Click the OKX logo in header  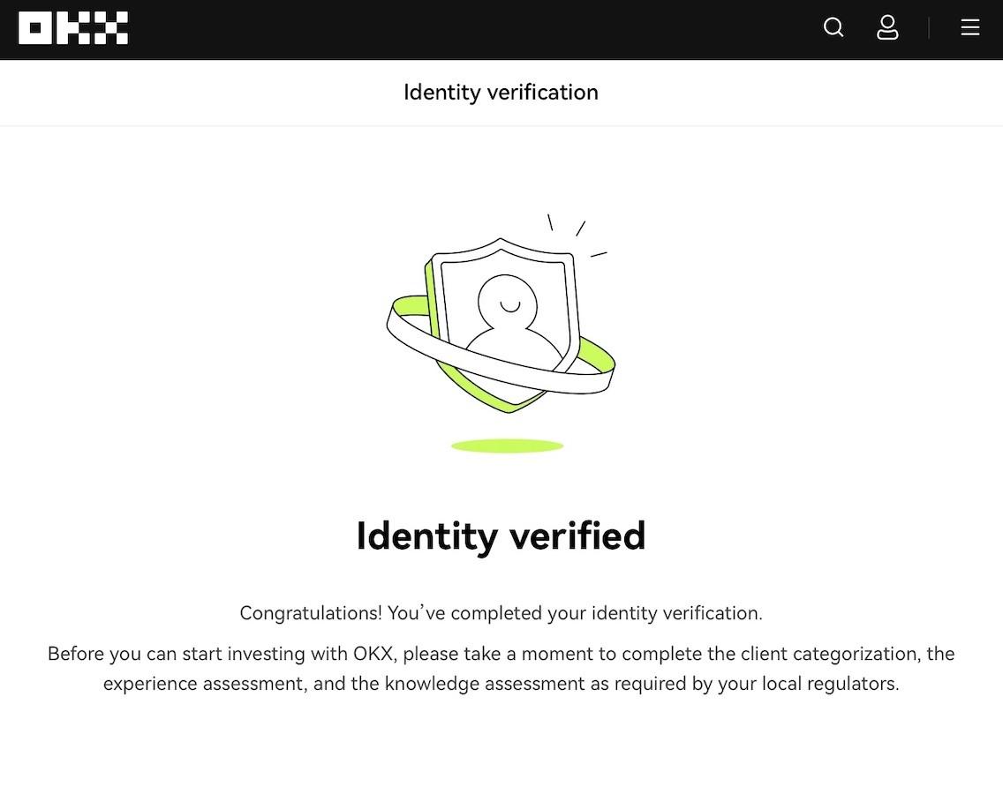73,28
